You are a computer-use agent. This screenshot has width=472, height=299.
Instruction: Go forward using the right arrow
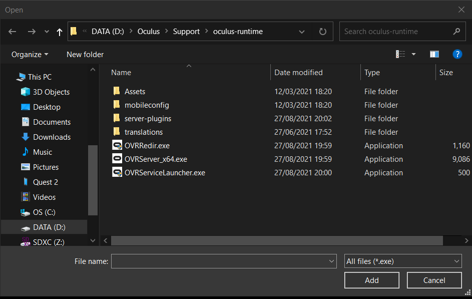[x=32, y=32]
